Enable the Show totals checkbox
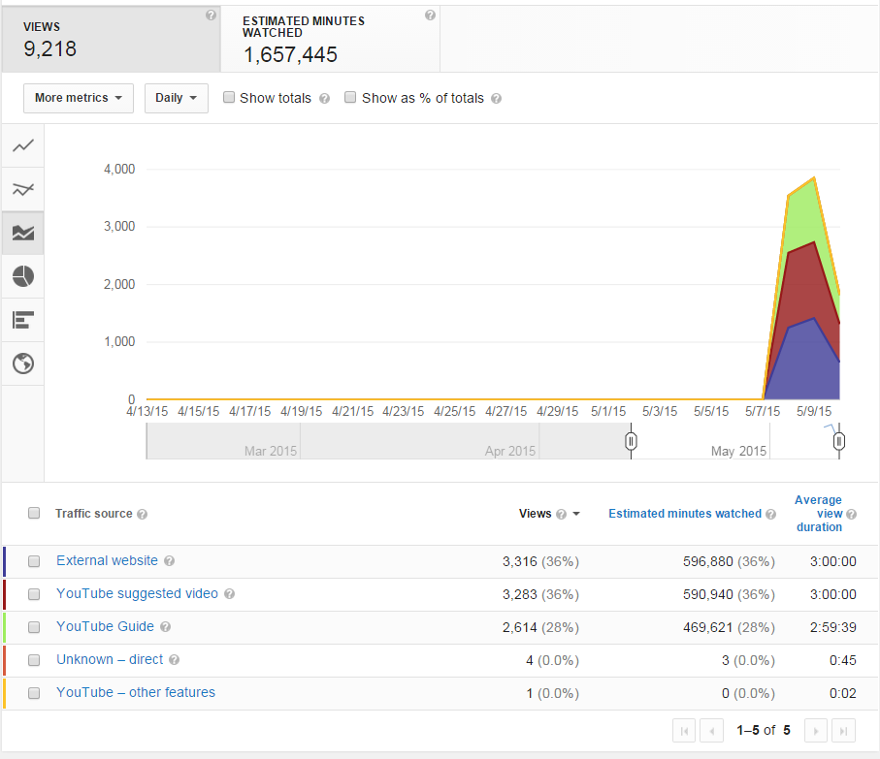 point(228,98)
